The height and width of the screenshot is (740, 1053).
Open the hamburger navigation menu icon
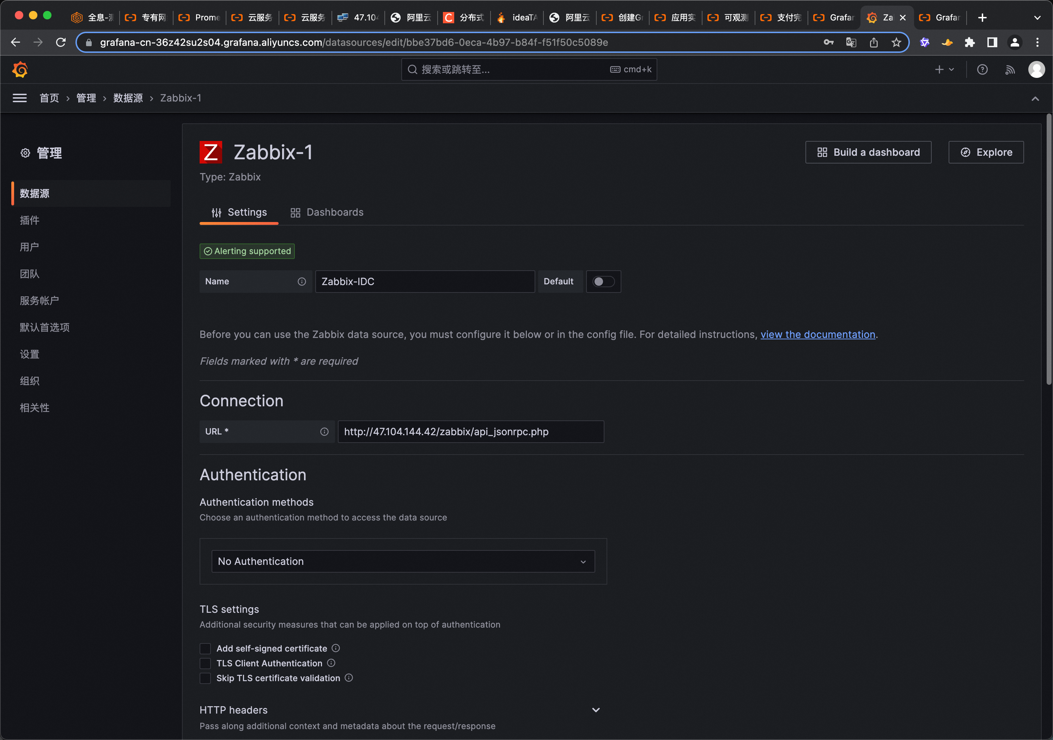coord(20,98)
